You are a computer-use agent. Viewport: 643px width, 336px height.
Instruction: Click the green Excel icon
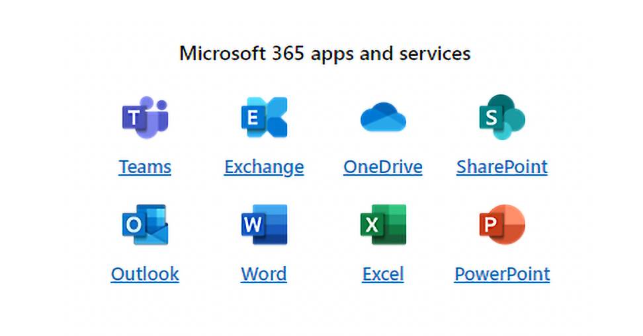[x=383, y=224]
